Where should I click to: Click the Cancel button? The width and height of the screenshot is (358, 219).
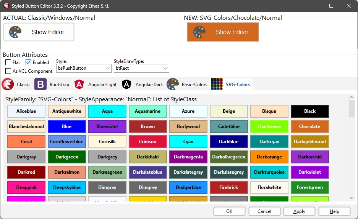(x=264, y=211)
